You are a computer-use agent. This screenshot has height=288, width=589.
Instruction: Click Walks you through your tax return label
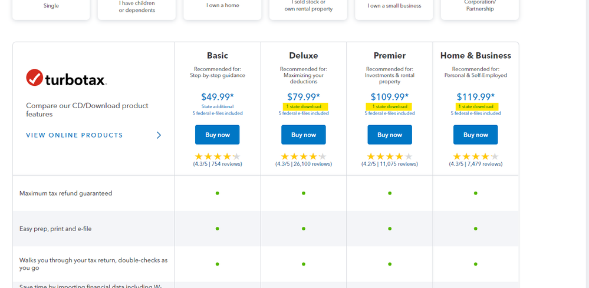click(94, 264)
